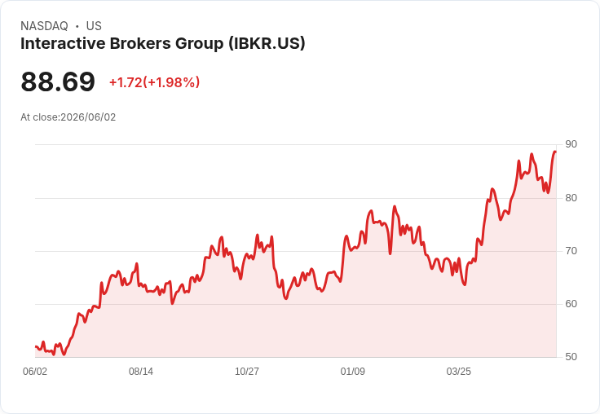The width and height of the screenshot is (600, 414).
Task: Click the 70 price axis label
Action: coord(571,251)
